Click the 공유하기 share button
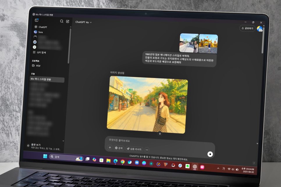The width and height of the screenshot is (281, 187). point(247,28)
